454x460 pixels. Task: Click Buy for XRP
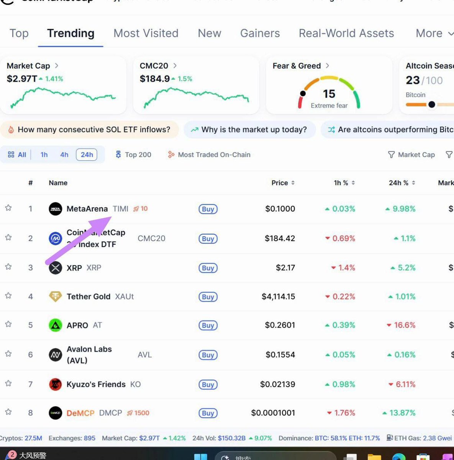pyautogui.click(x=208, y=268)
